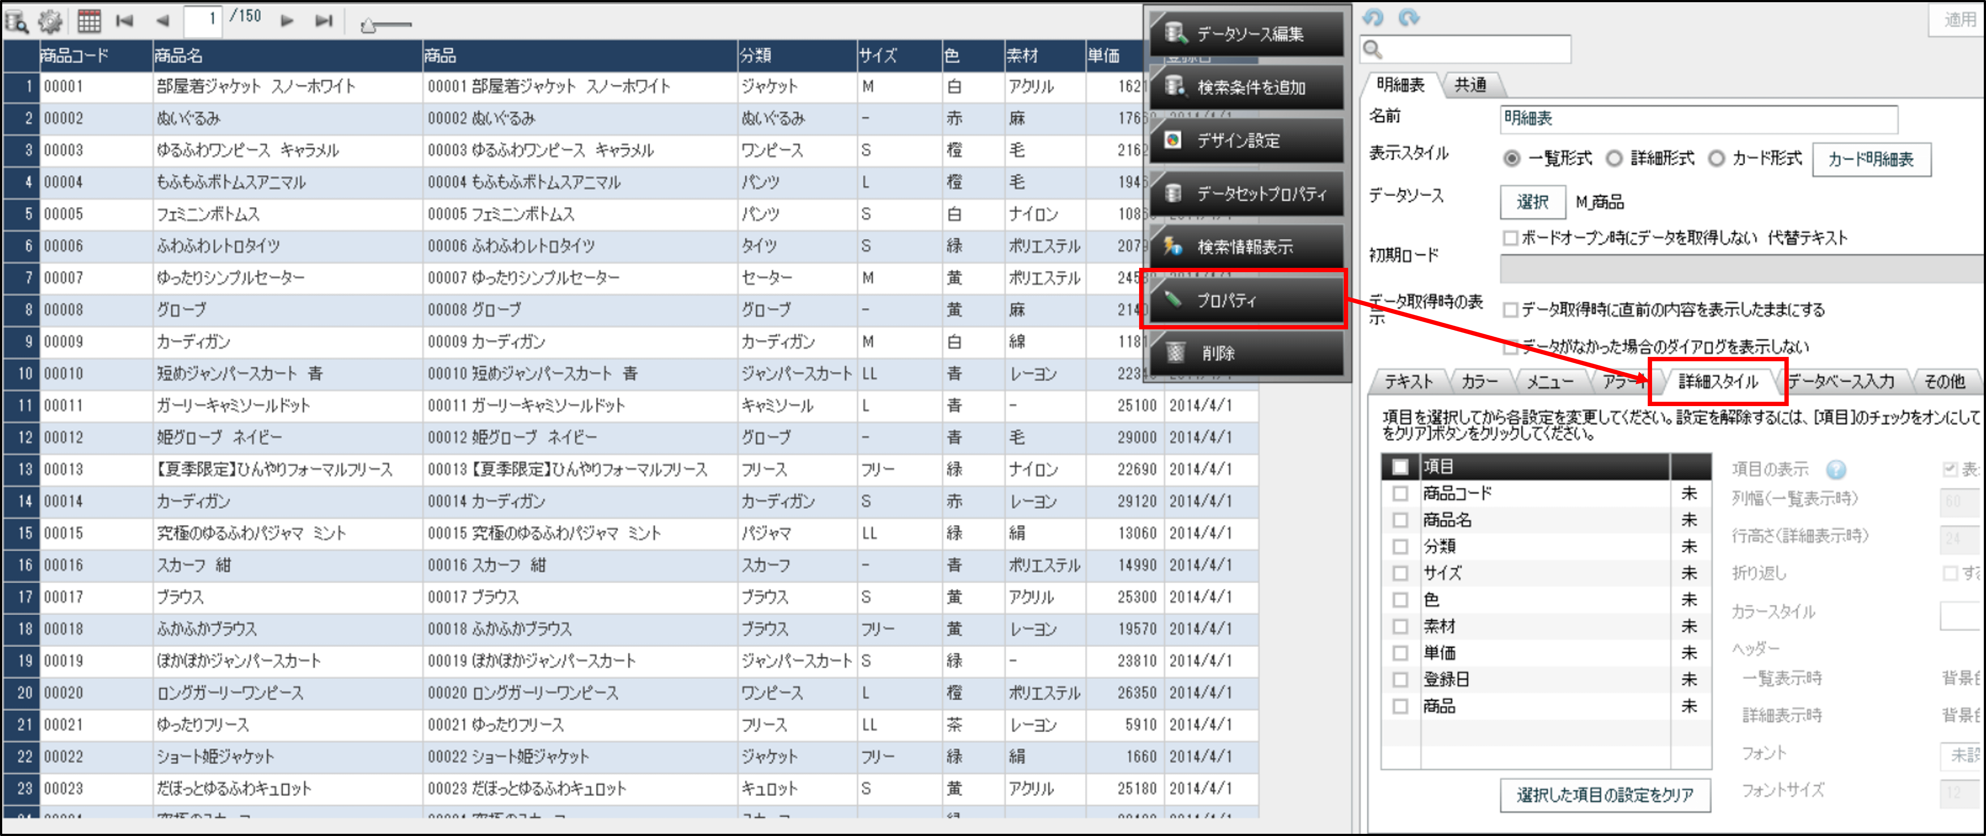The image size is (1986, 836).
Task: Click the database search icon in toolbar
Action: (x=17, y=22)
